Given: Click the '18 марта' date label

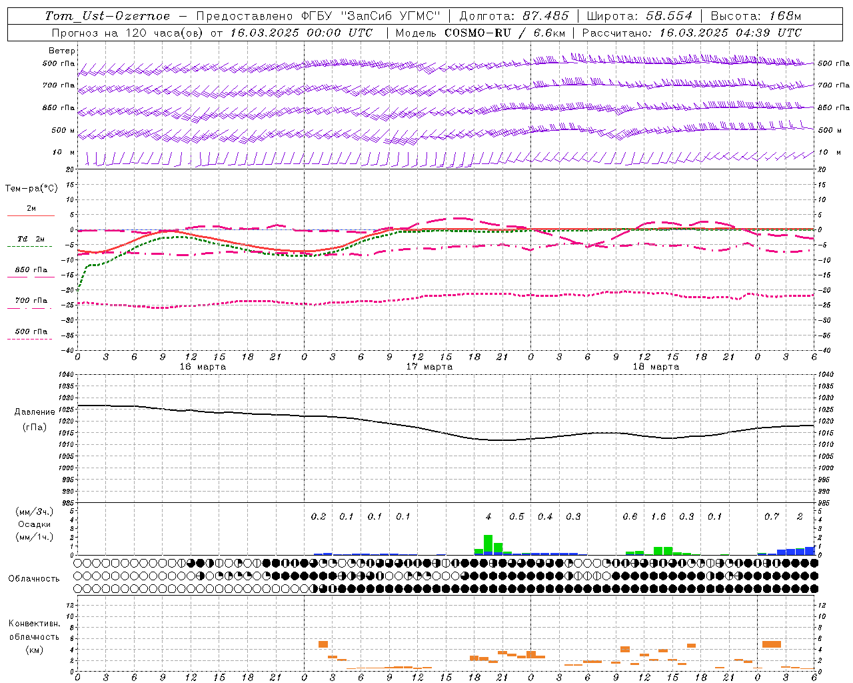Looking at the screenshot, I should pyautogui.click(x=656, y=367).
